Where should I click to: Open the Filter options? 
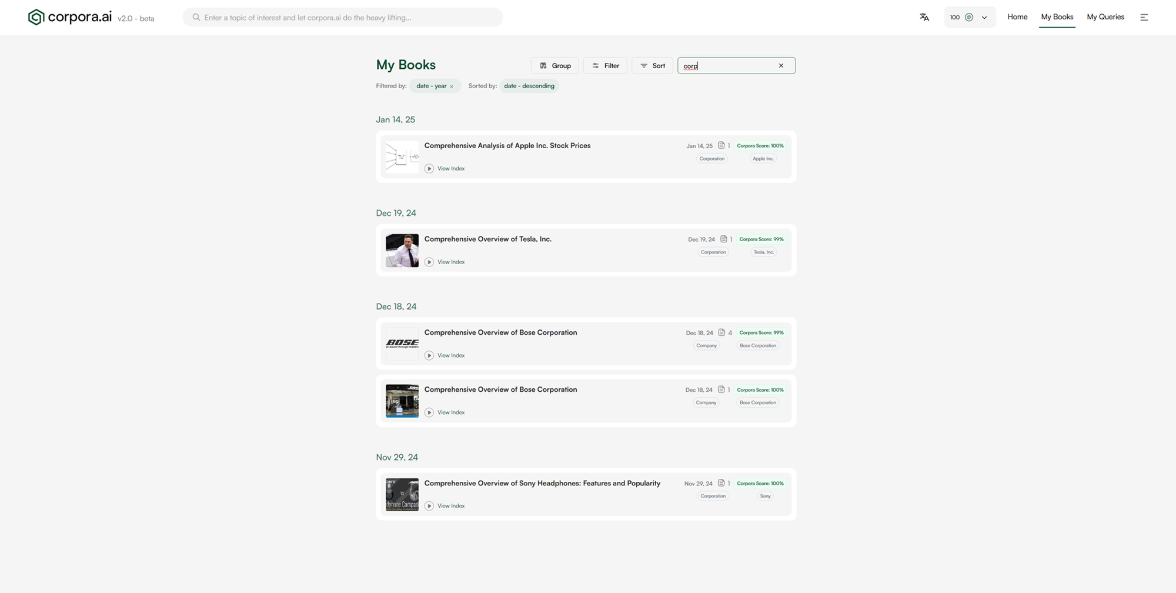(605, 65)
